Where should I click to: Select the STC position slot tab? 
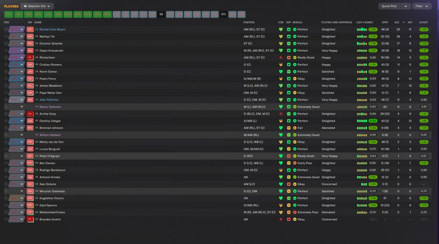pyautogui.click(x=97, y=14)
